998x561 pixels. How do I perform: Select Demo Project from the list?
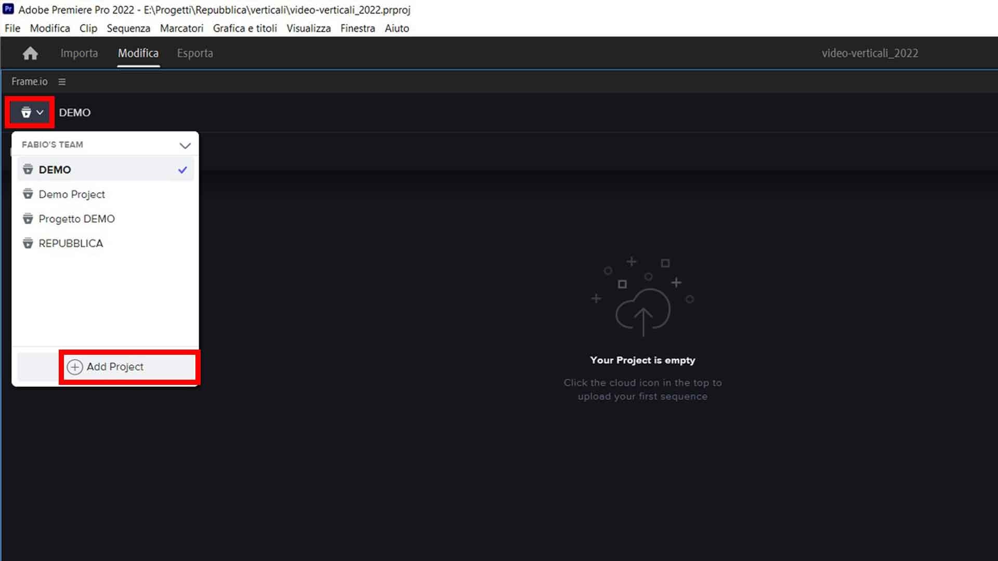72,194
